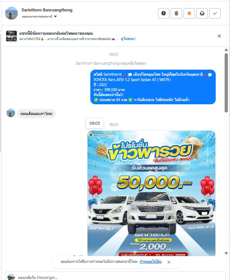
Task: Click customer message ผ่อนเดือนละเท่าไรคะ
Action: 36,114
